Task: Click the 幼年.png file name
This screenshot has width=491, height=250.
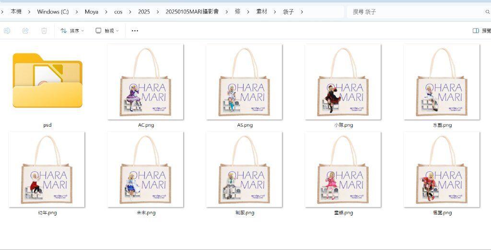Action: 47,213
